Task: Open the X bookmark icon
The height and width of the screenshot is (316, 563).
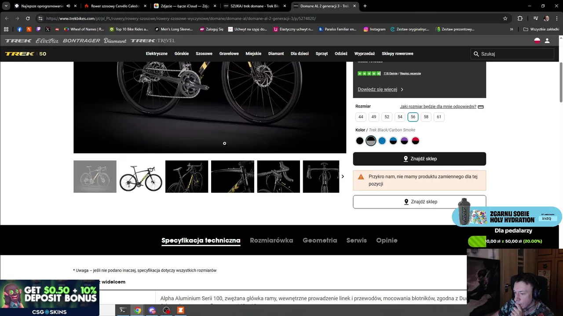Action: [48, 29]
